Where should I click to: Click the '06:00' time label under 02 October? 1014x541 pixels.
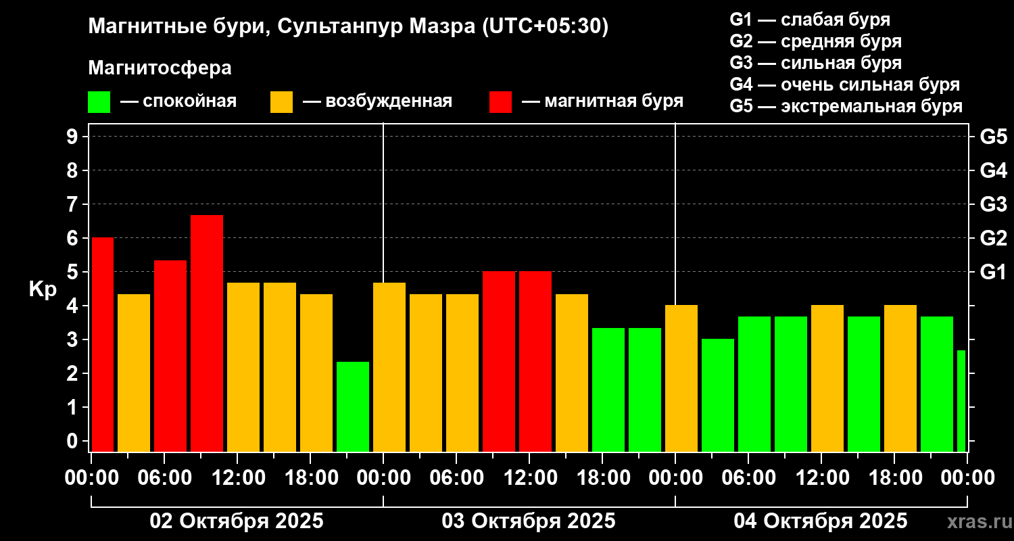pyautogui.click(x=164, y=478)
